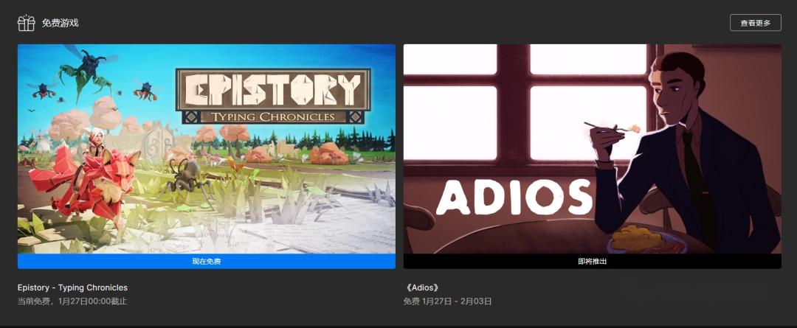
Task: Click the gift box icon beside 免费游戏
Action: [26, 23]
